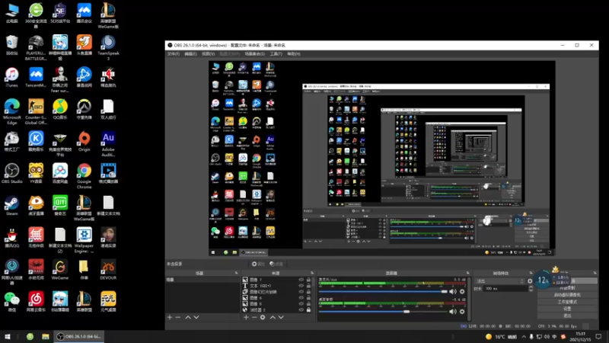Open the Counter-Strike Global Offensive desktop icon
This screenshot has height=343, width=609.
(36, 111)
